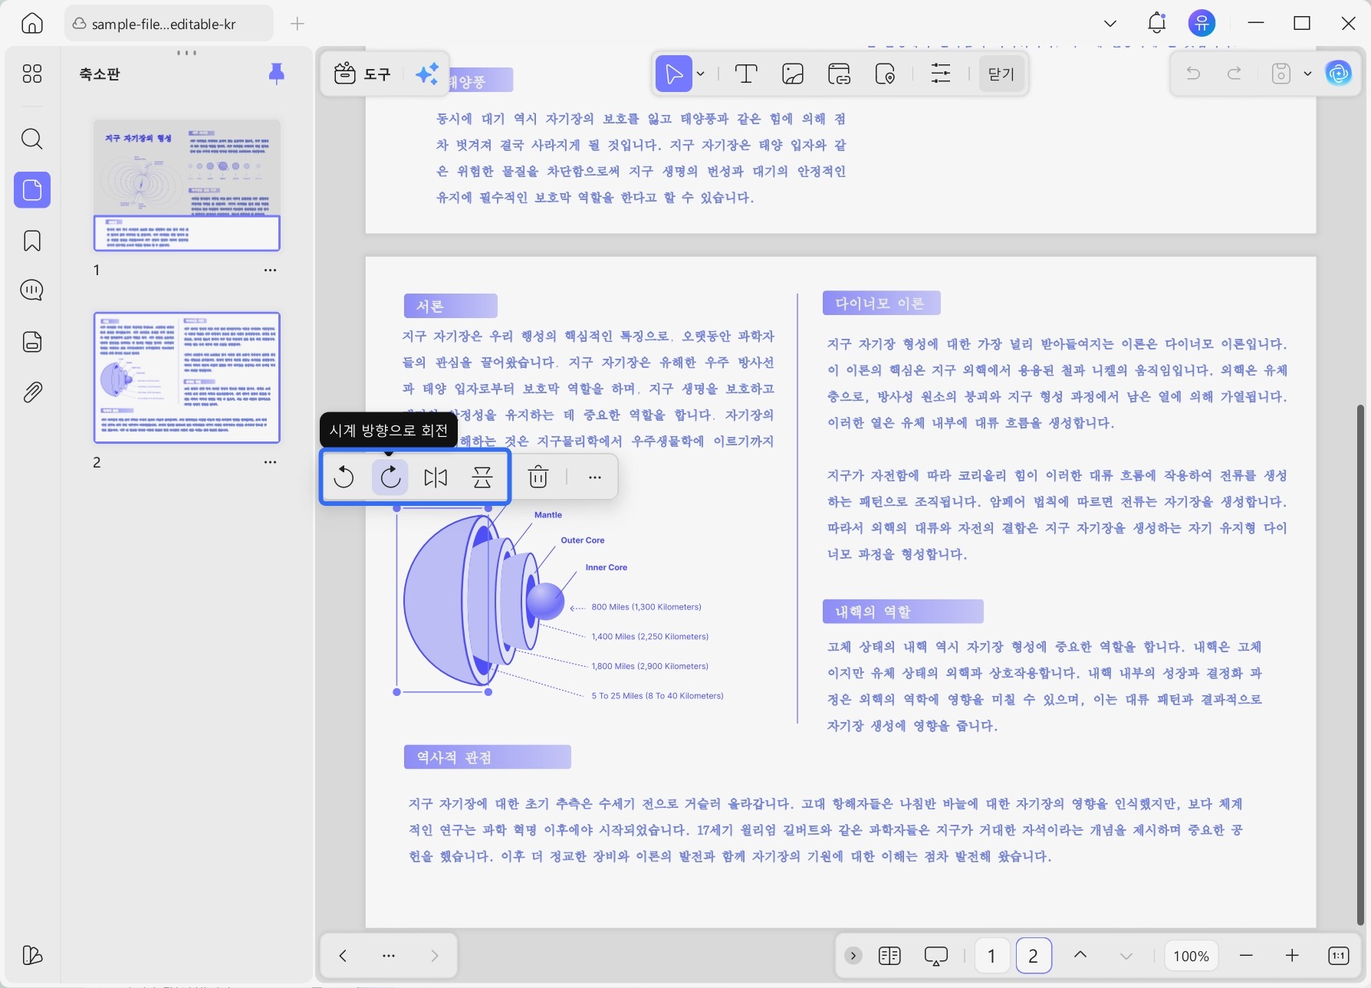This screenshot has height=988, width=1371.
Task: Expand the tab list dropdown chevron
Action: tap(1110, 24)
